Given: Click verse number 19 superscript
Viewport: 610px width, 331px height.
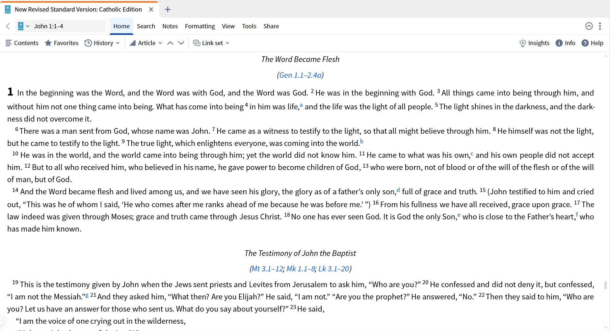Looking at the screenshot, I should coord(15,282).
